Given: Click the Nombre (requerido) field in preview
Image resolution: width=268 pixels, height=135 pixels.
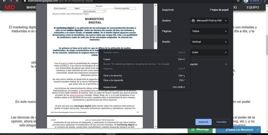Looking at the screenshot, I should 125,8.
